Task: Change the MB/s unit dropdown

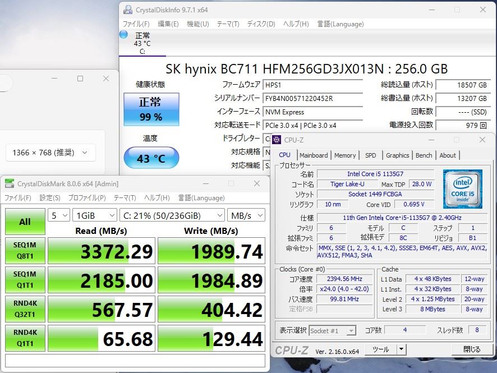Action: point(246,215)
